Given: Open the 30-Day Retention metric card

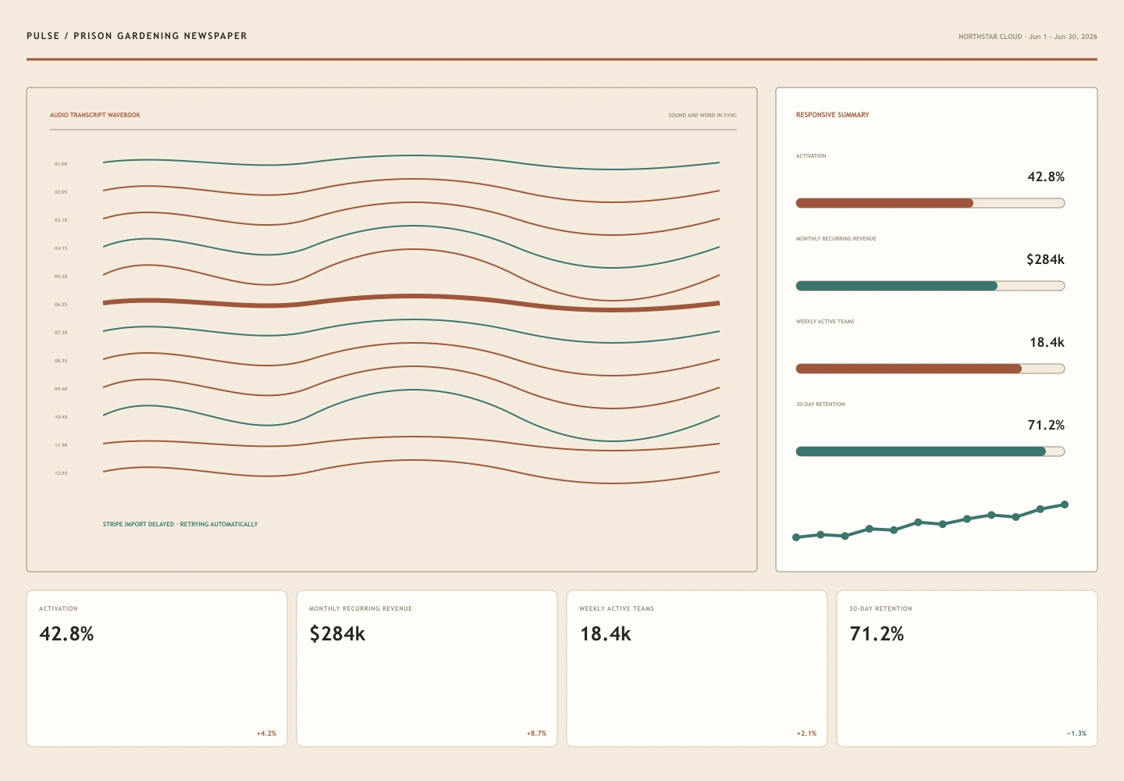Looking at the screenshot, I should click(x=967, y=669).
